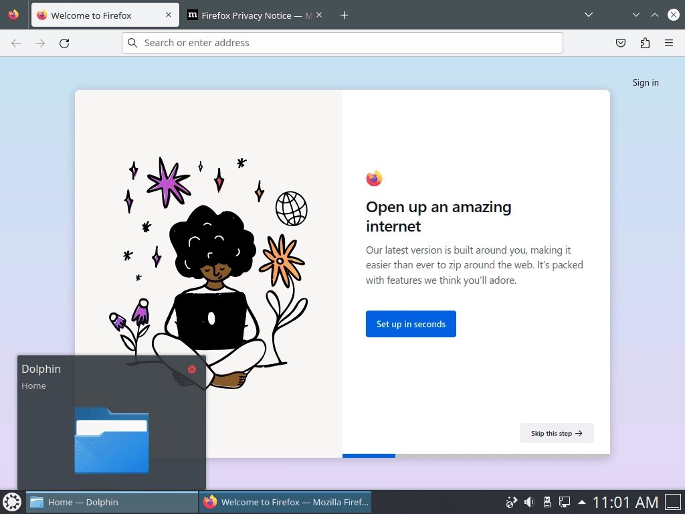Click the Dolphin window preview thumbnail
The height and width of the screenshot is (514, 685).
(112, 440)
